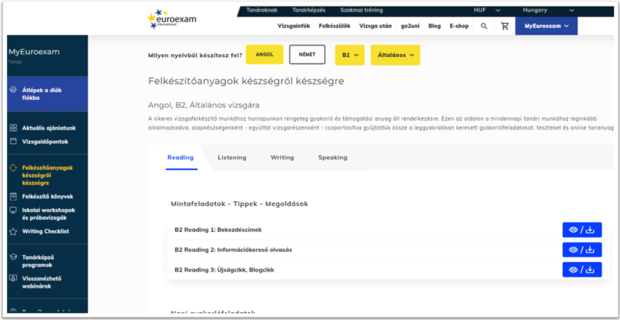Open go2uni menu item

[x=410, y=26]
